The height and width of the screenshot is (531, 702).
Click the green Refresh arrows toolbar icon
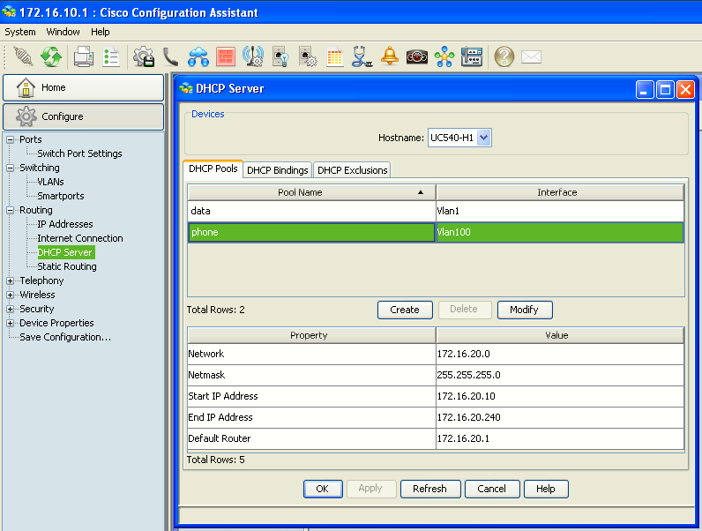[x=51, y=56]
